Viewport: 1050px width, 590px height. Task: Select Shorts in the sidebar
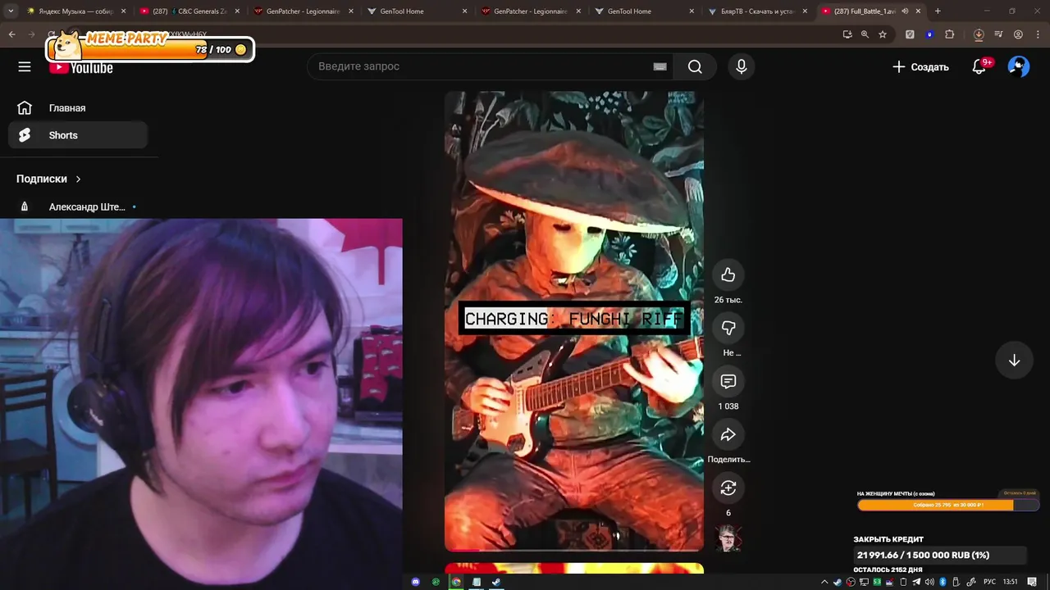point(78,135)
